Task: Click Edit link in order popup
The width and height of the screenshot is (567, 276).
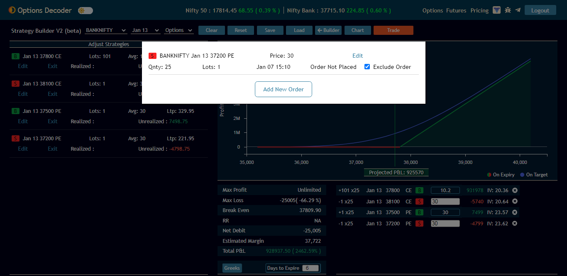Action: click(x=358, y=56)
